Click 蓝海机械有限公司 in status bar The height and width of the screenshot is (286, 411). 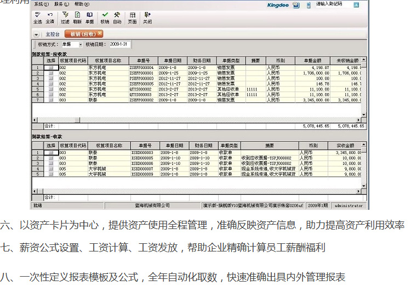(x=152, y=205)
